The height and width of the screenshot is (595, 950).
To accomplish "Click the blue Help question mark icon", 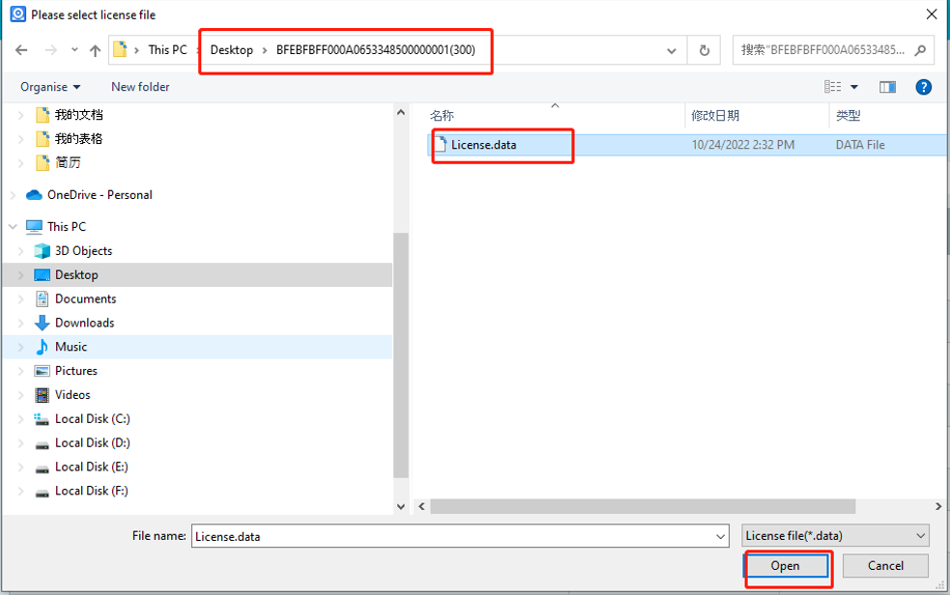I will pos(923,87).
